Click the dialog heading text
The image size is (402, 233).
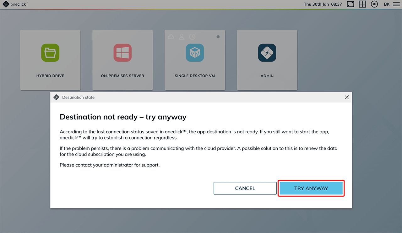[x=123, y=117]
